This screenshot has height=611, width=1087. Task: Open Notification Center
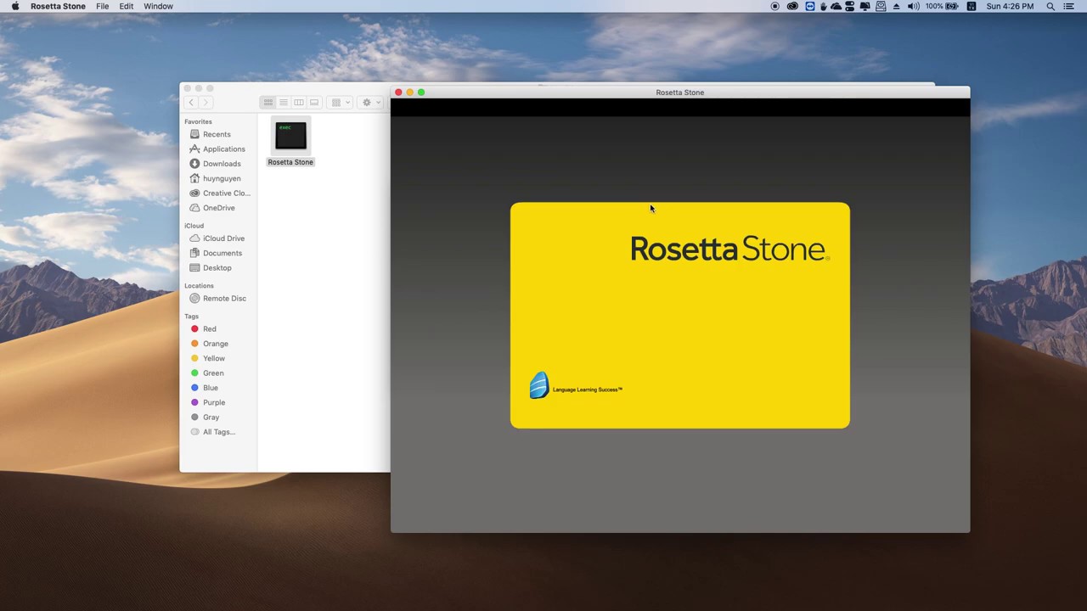[1069, 6]
